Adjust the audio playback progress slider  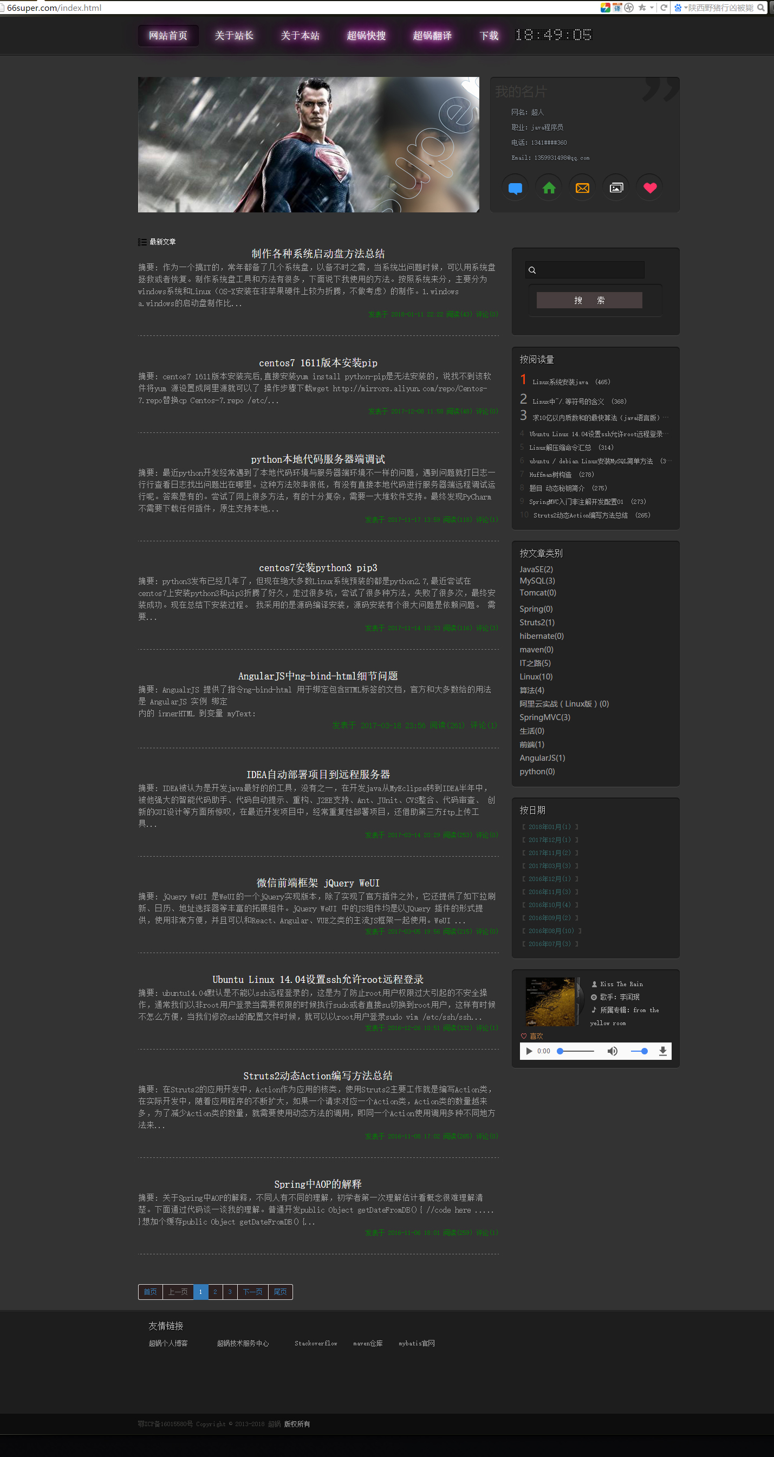pos(576,1051)
